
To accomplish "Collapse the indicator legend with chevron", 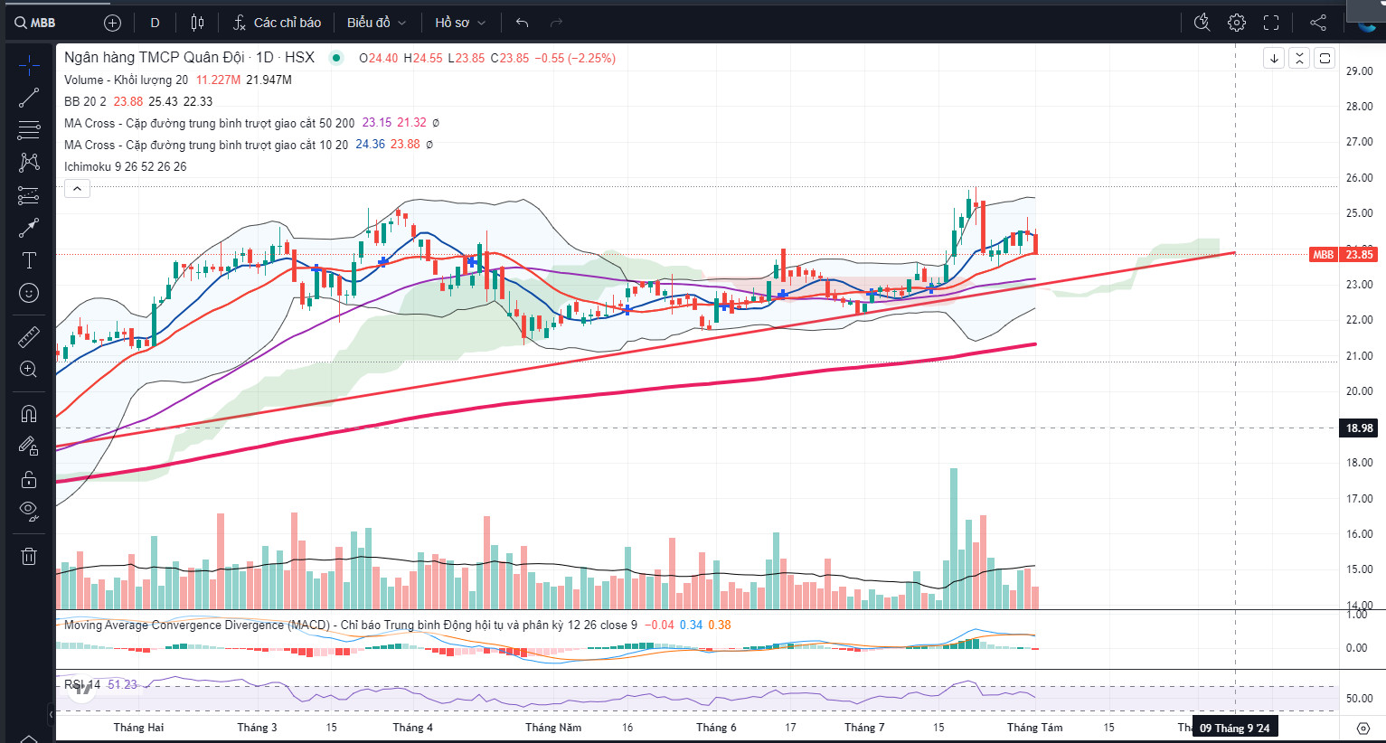I will tap(77, 189).
